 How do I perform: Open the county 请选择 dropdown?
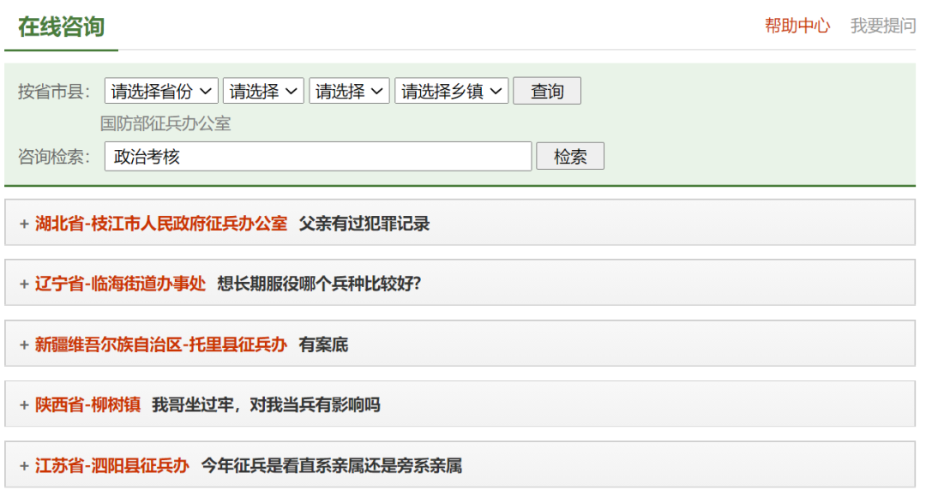(349, 91)
